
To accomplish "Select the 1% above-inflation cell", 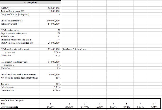I will point(50,40).
